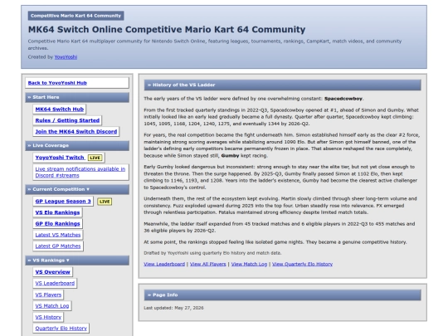
Task: Expand the Start Here section header
Action: [x=77, y=97]
